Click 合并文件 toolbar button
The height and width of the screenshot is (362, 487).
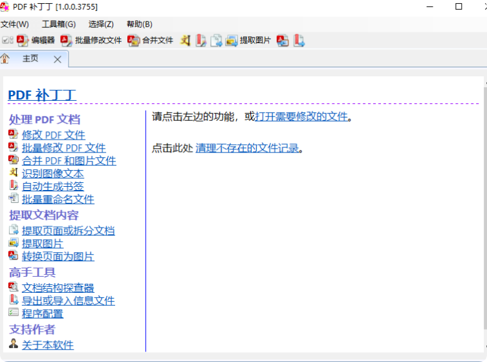[150, 40]
